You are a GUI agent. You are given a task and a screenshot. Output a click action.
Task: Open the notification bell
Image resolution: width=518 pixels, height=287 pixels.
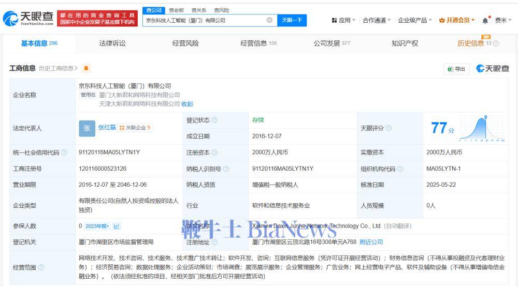point(485,21)
